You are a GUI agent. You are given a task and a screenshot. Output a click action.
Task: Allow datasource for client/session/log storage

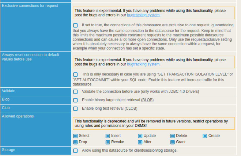75,151
